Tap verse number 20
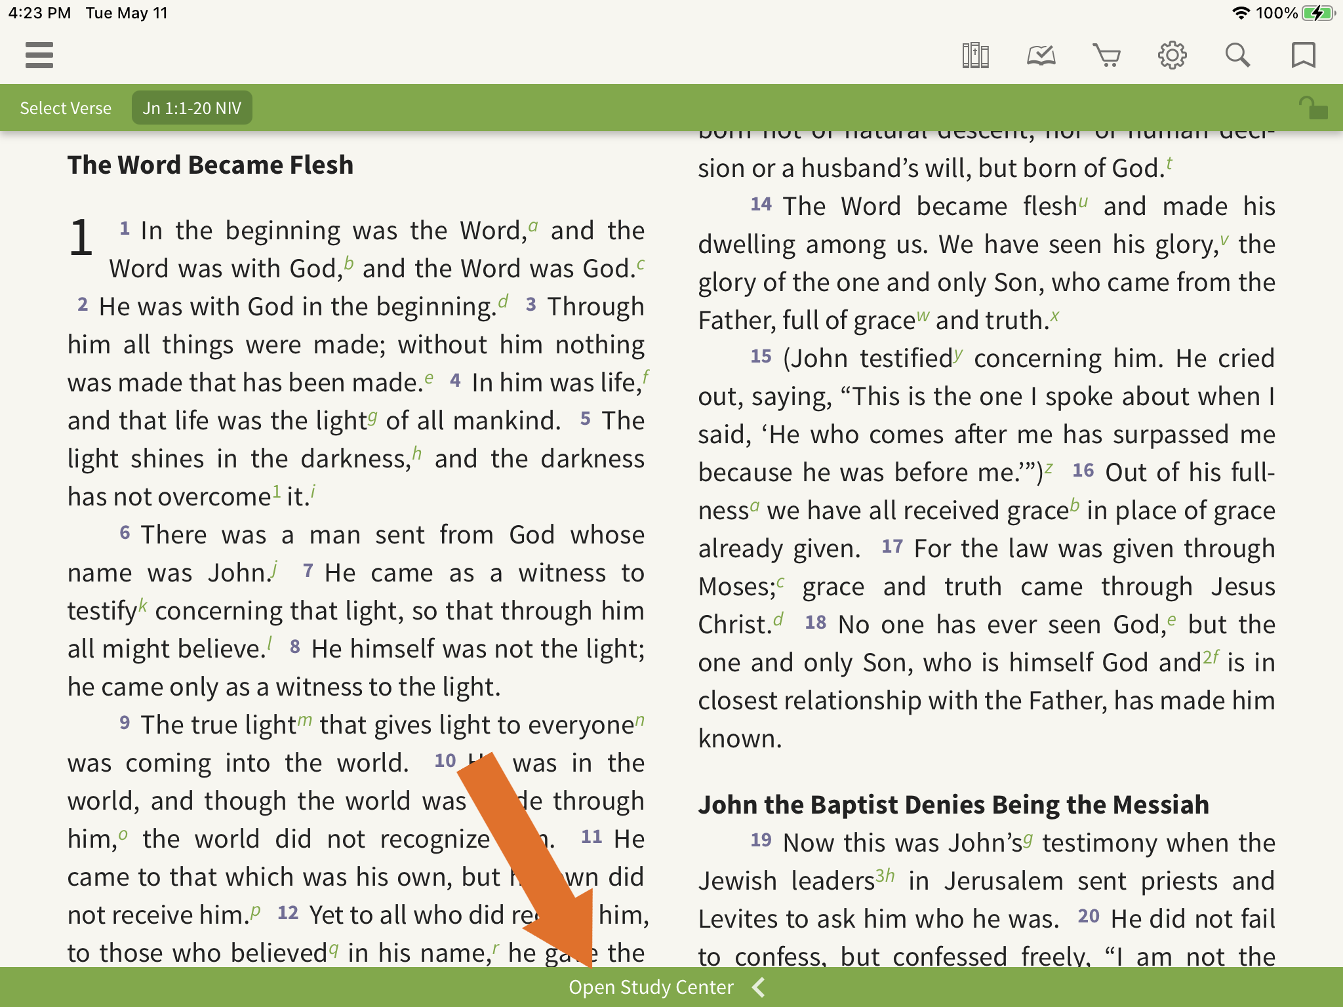The image size is (1343, 1007). click(x=1089, y=916)
